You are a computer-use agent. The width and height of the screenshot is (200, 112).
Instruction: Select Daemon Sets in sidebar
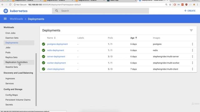click(x=12, y=38)
